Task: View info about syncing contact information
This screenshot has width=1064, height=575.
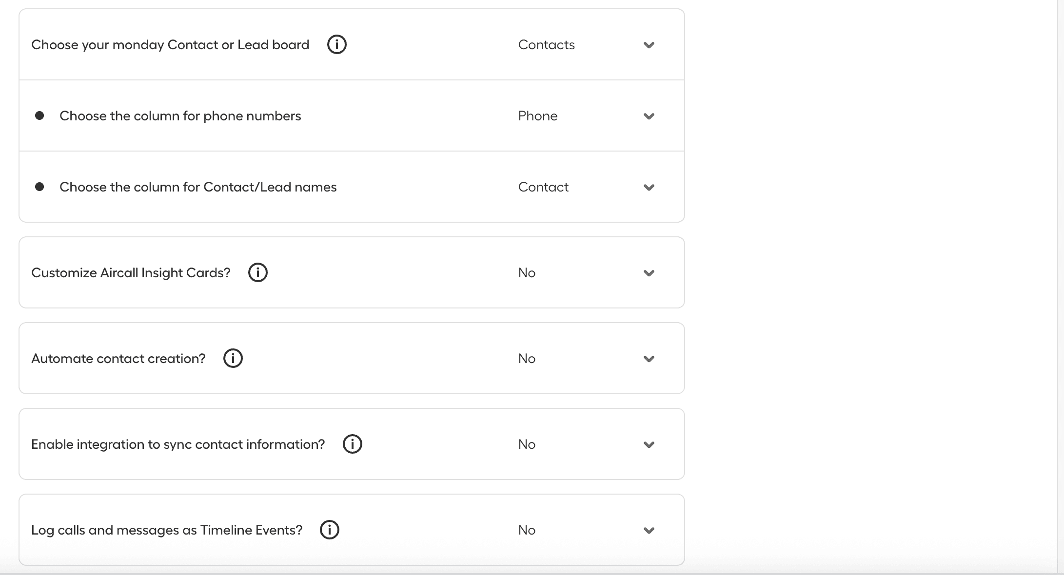Action: (x=352, y=444)
